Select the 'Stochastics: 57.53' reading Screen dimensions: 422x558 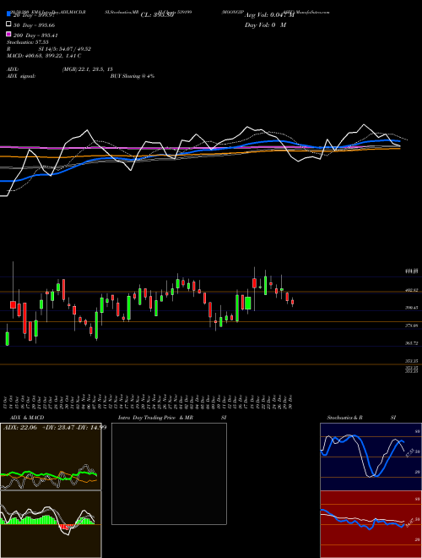[x=28, y=42]
